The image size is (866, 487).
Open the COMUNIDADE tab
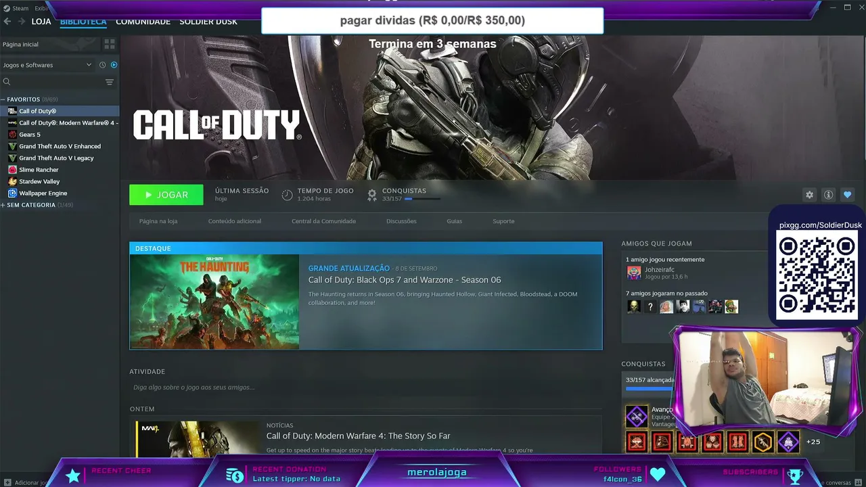coord(143,22)
